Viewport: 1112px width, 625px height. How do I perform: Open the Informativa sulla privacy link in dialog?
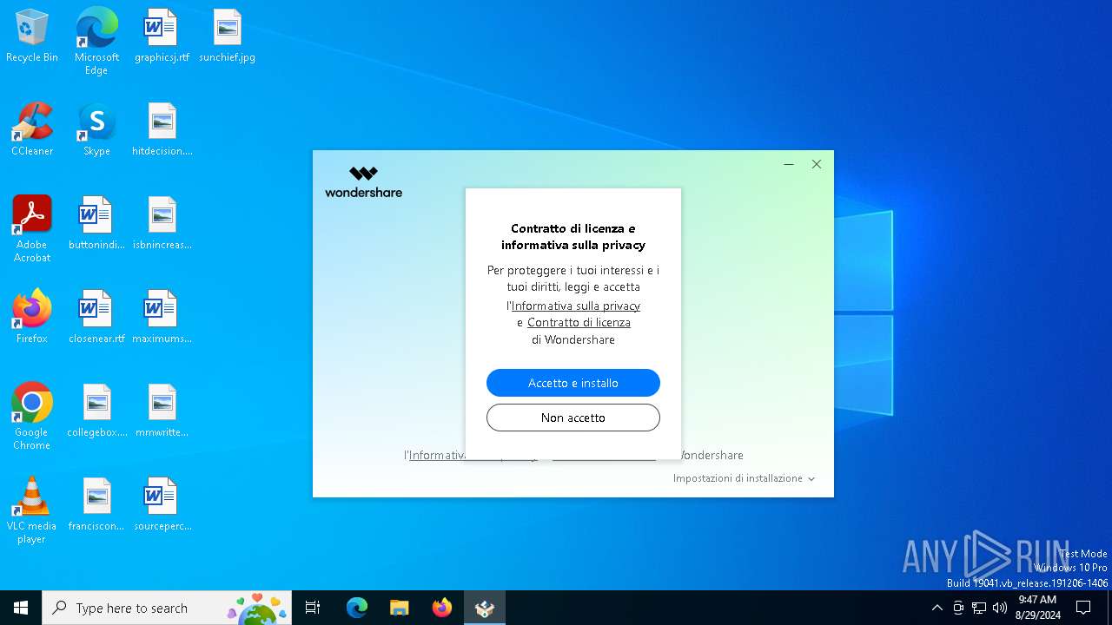click(576, 306)
